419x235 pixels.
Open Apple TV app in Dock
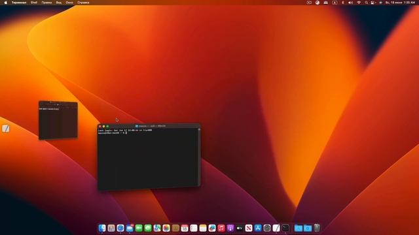click(240, 228)
